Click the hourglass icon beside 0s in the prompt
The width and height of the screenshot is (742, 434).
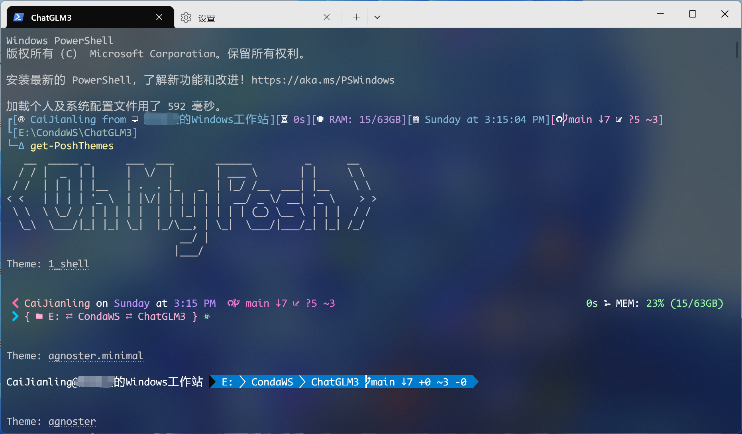click(x=285, y=119)
